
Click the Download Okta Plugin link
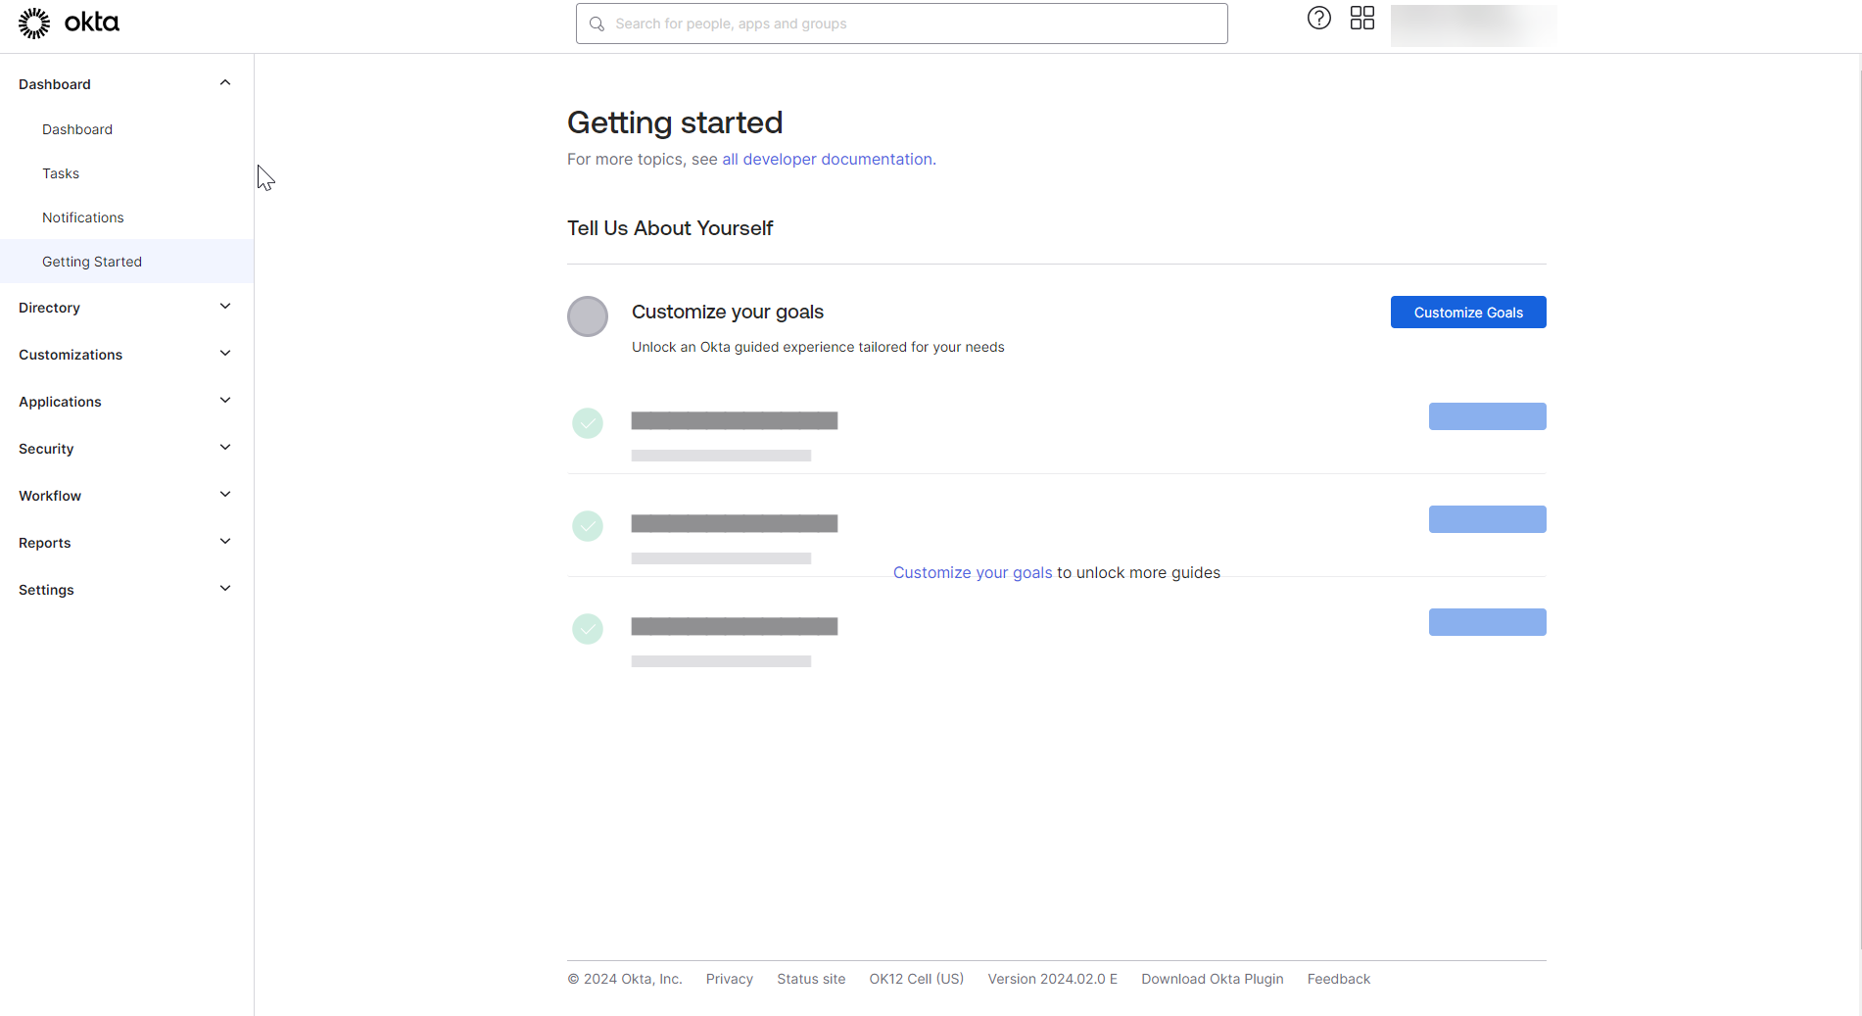pos(1213,979)
